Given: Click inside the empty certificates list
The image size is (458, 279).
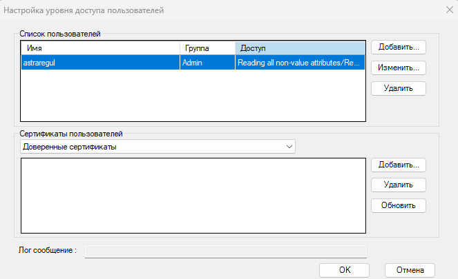Looking at the screenshot, I should (x=193, y=196).
